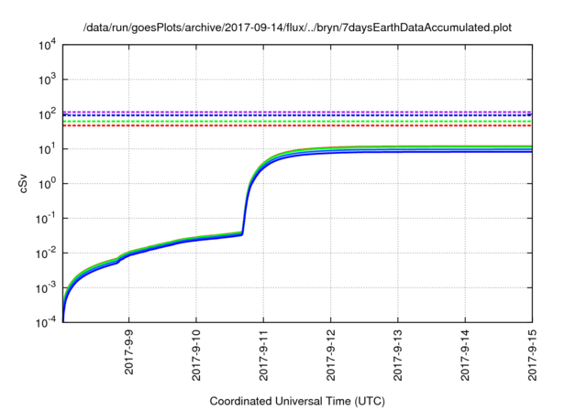Click the 2017-9-9 date tick label
The image size is (587, 410).
[129, 351]
